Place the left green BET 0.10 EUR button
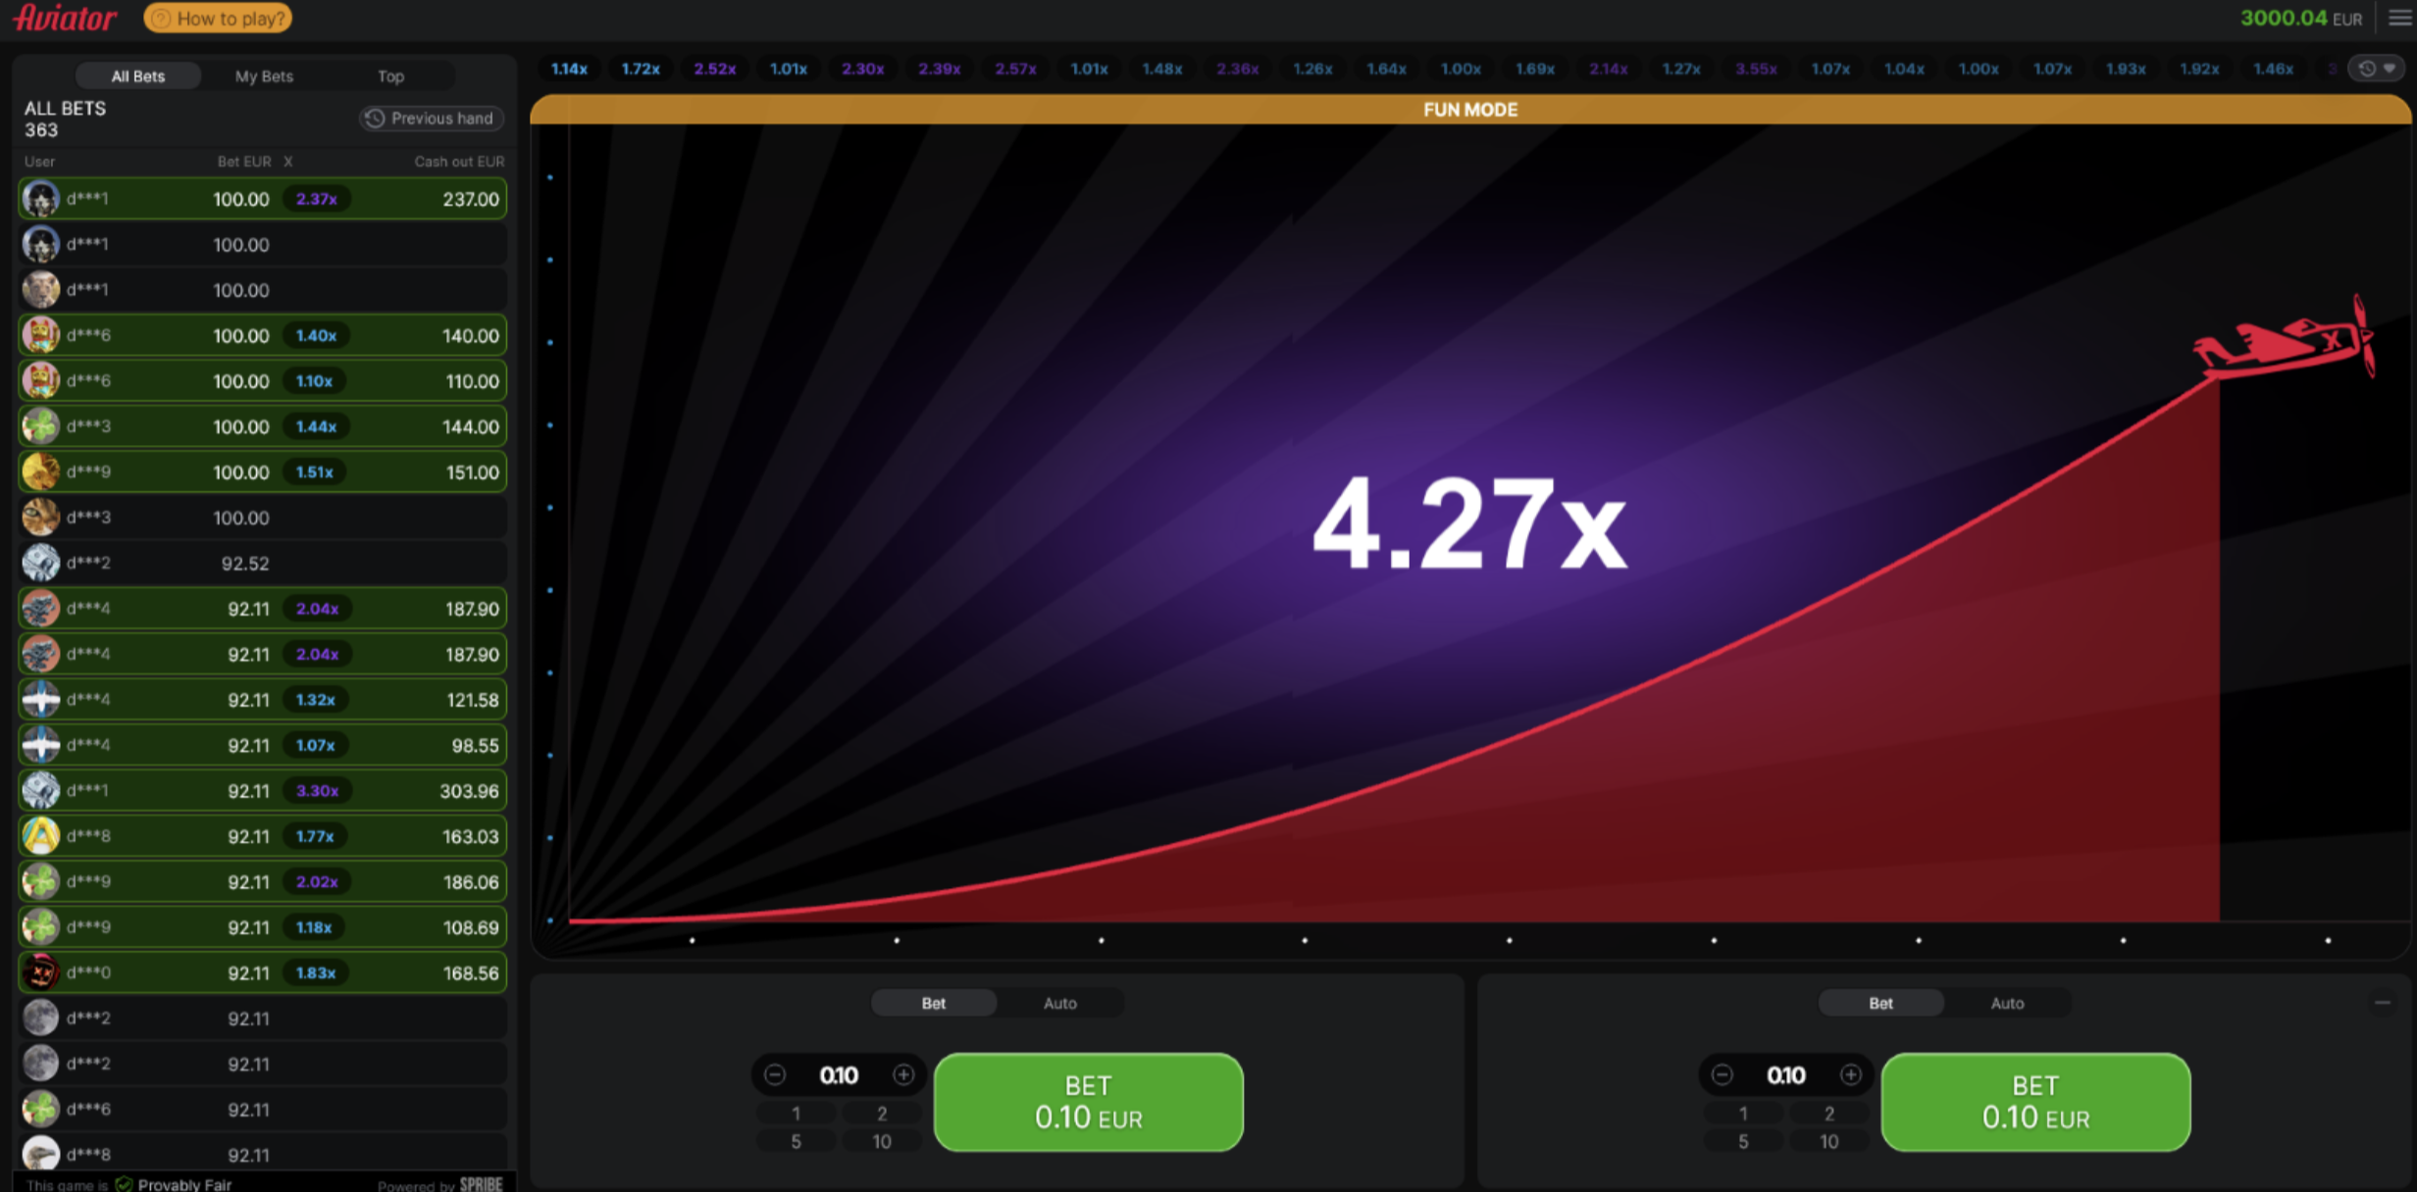 [1088, 1101]
